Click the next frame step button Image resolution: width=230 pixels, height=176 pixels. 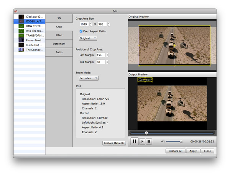tap(142, 141)
